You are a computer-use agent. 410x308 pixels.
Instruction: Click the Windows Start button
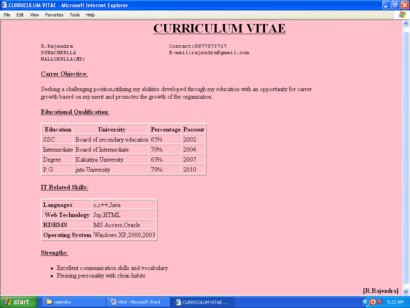(19, 302)
